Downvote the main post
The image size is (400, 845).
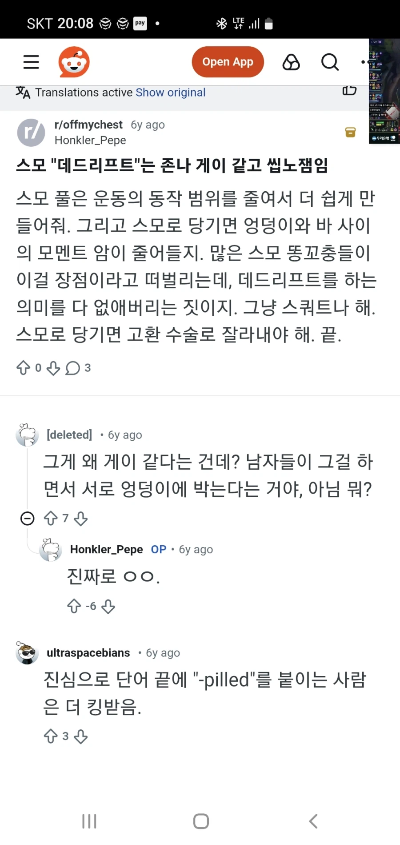pyautogui.click(x=53, y=368)
